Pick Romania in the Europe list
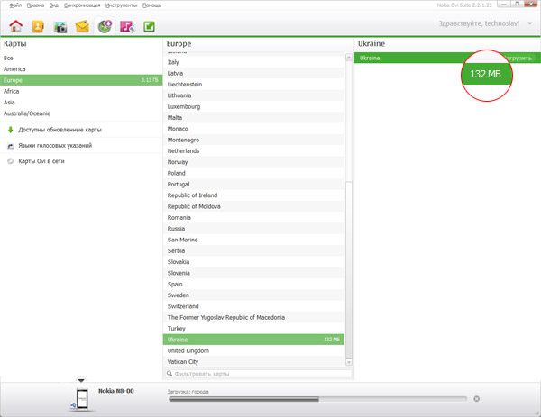The image size is (541, 417). pos(253,217)
